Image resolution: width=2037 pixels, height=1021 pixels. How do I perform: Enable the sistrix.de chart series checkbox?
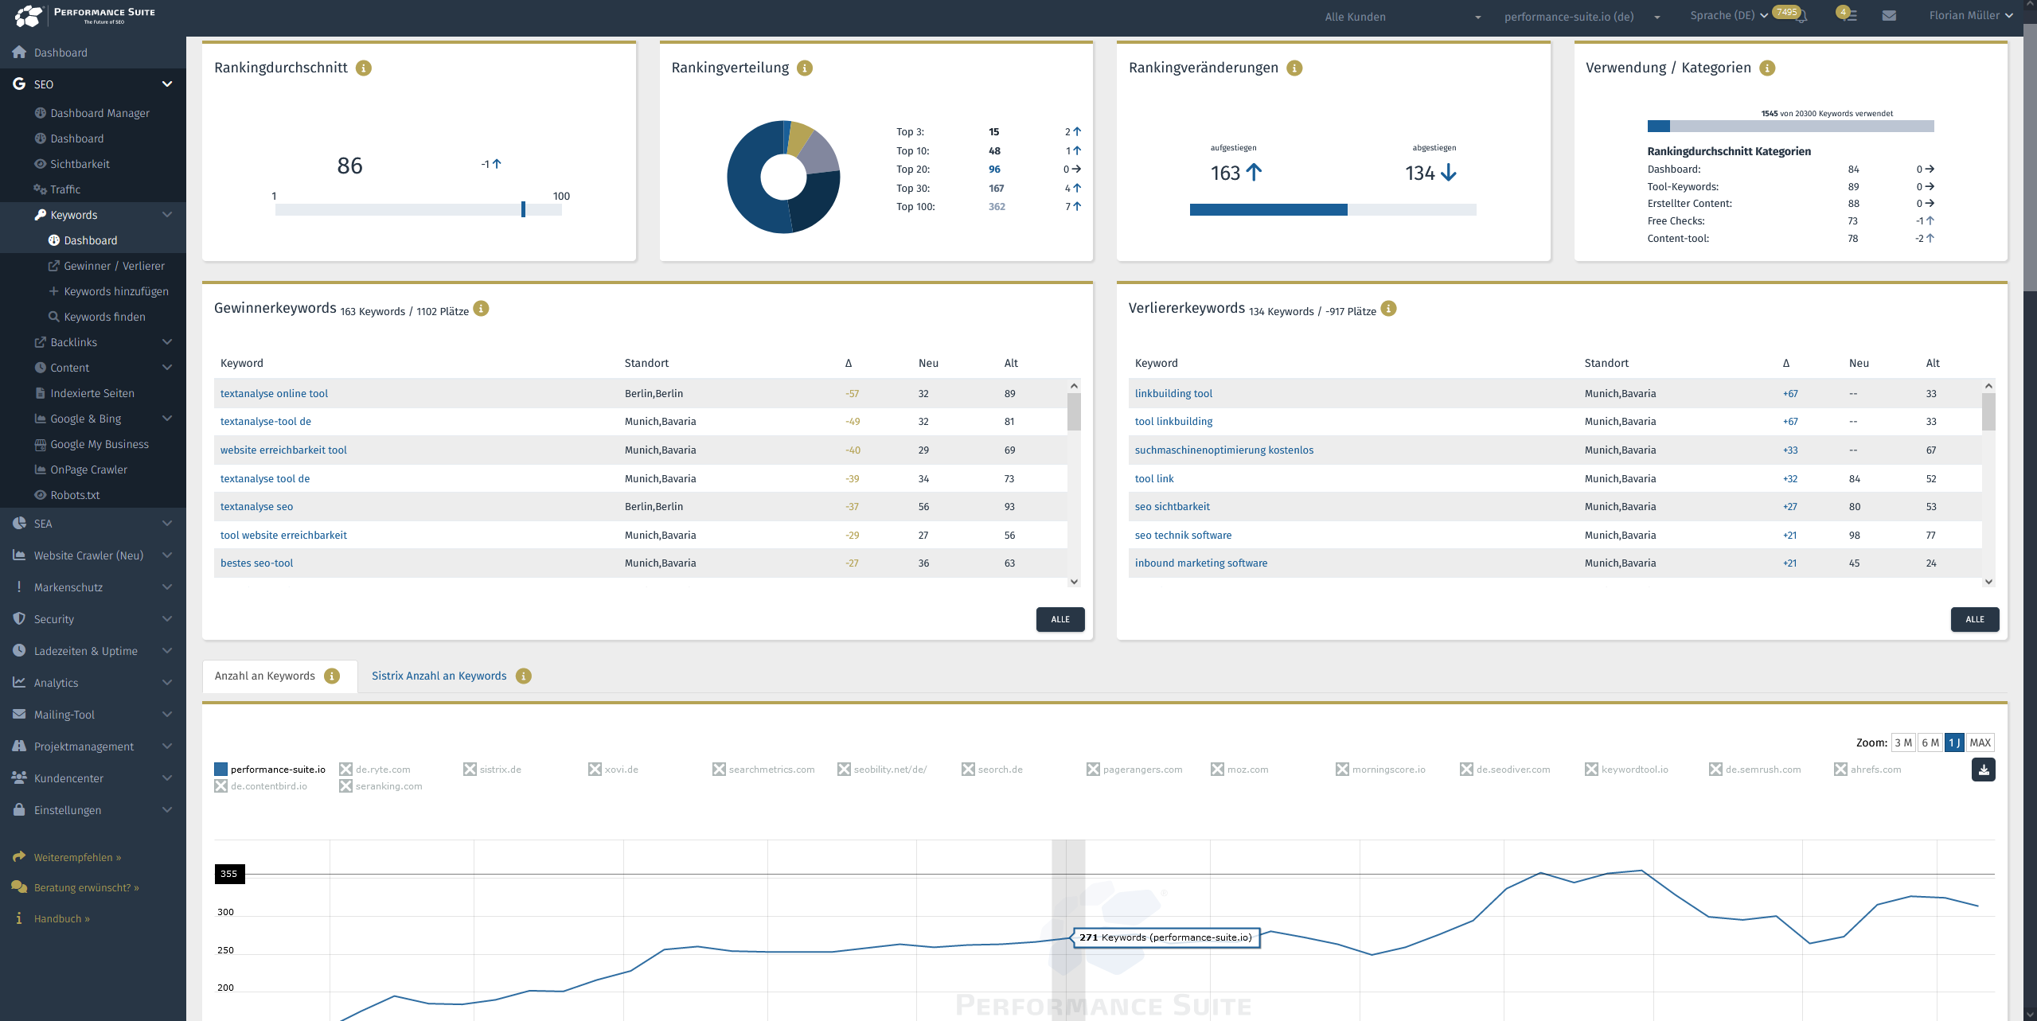click(x=470, y=770)
